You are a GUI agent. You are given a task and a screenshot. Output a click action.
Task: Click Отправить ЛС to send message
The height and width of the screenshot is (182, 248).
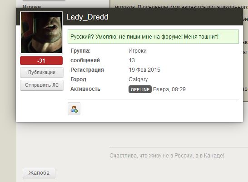(x=42, y=85)
